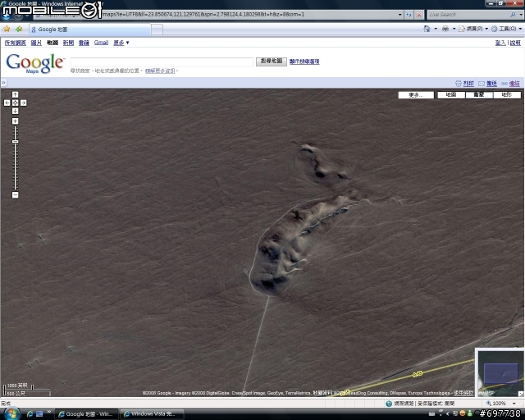Pan the map up with arrow button

(15, 95)
